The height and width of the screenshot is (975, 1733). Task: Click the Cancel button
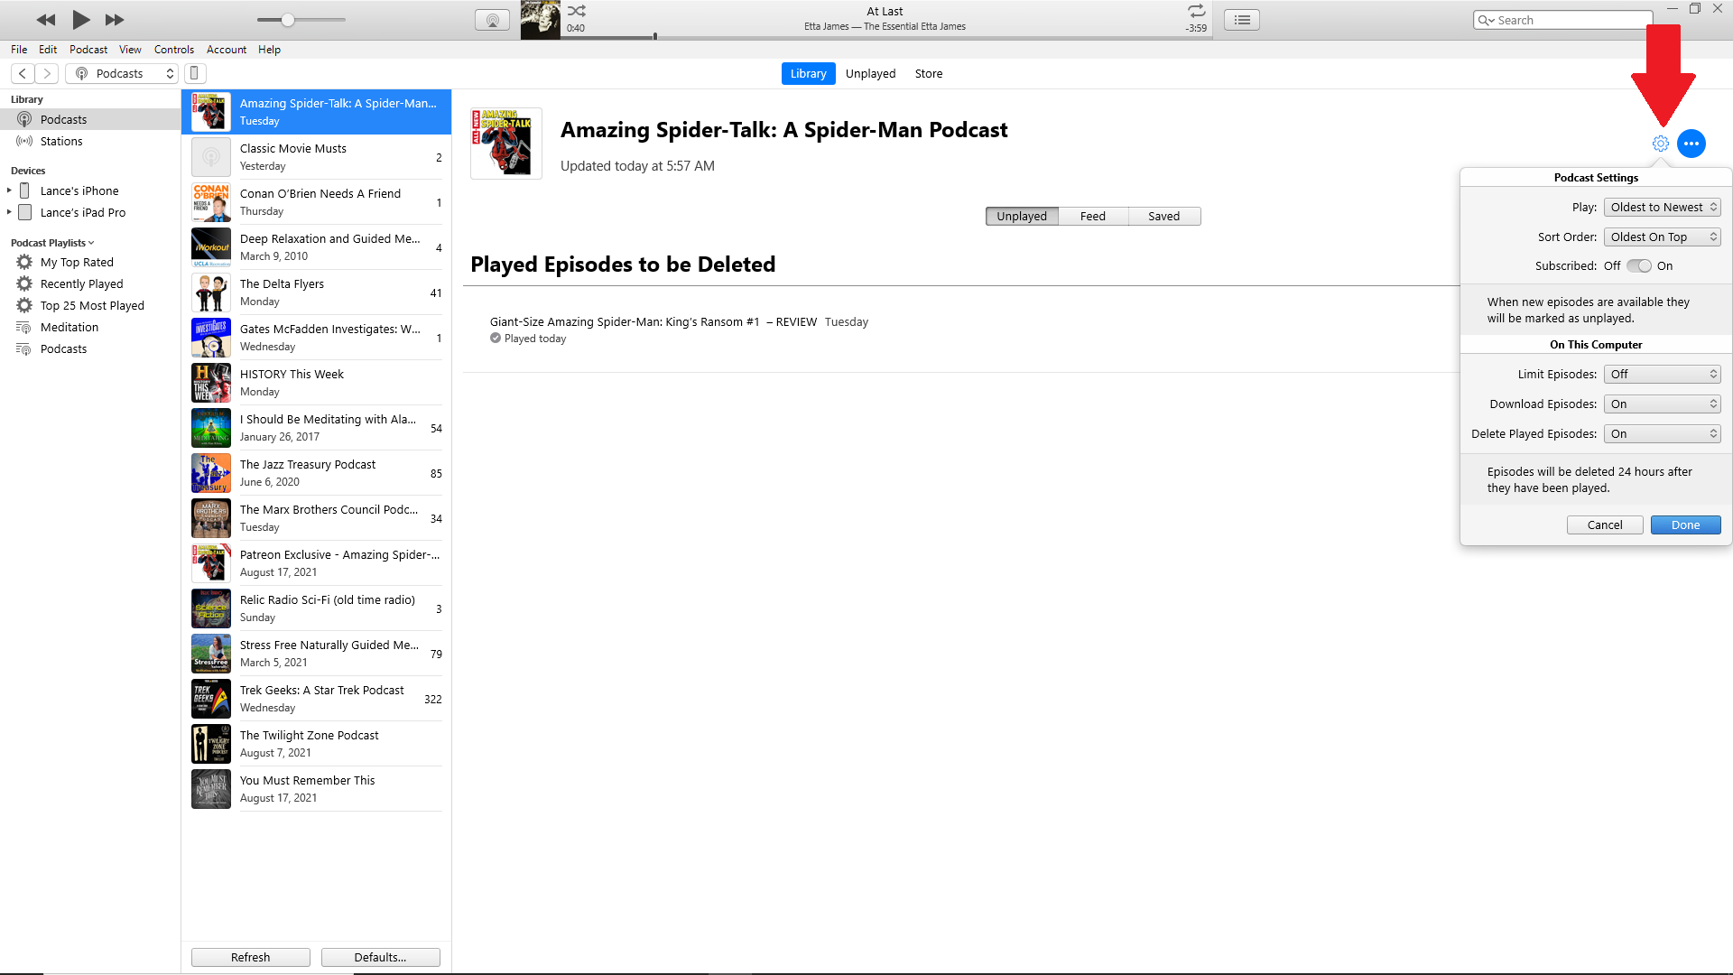[x=1605, y=525]
